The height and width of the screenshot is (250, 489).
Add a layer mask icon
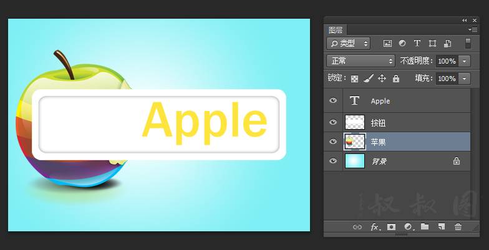click(x=392, y=227)
